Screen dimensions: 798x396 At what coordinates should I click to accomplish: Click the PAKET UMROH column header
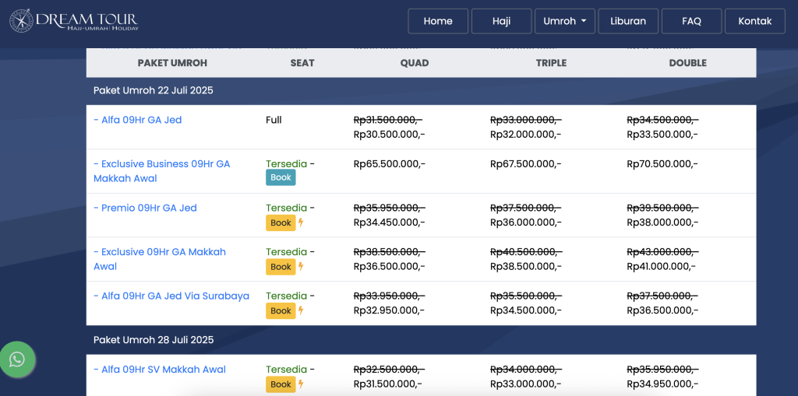click(x=172, y=63)
